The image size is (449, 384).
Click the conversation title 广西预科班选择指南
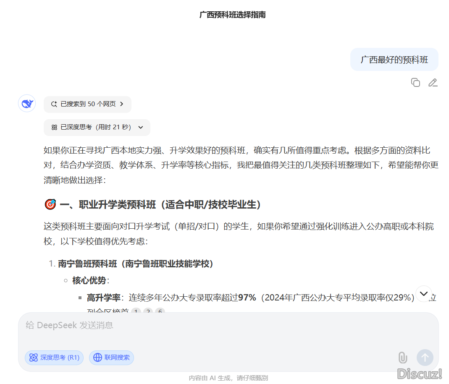[x=232, y=15]
